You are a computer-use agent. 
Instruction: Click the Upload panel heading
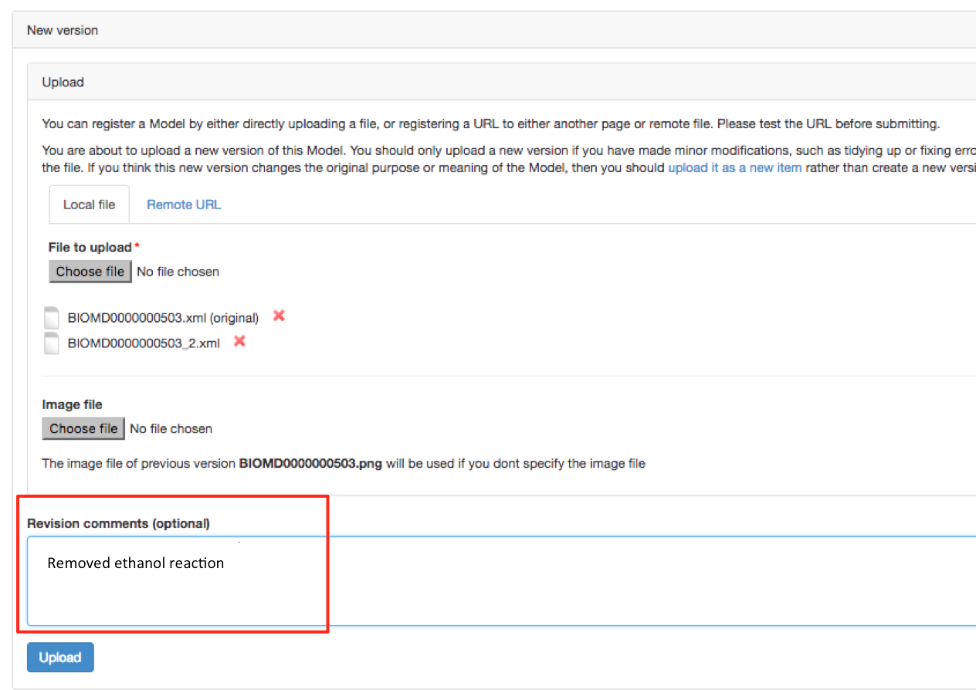point(63,82)
